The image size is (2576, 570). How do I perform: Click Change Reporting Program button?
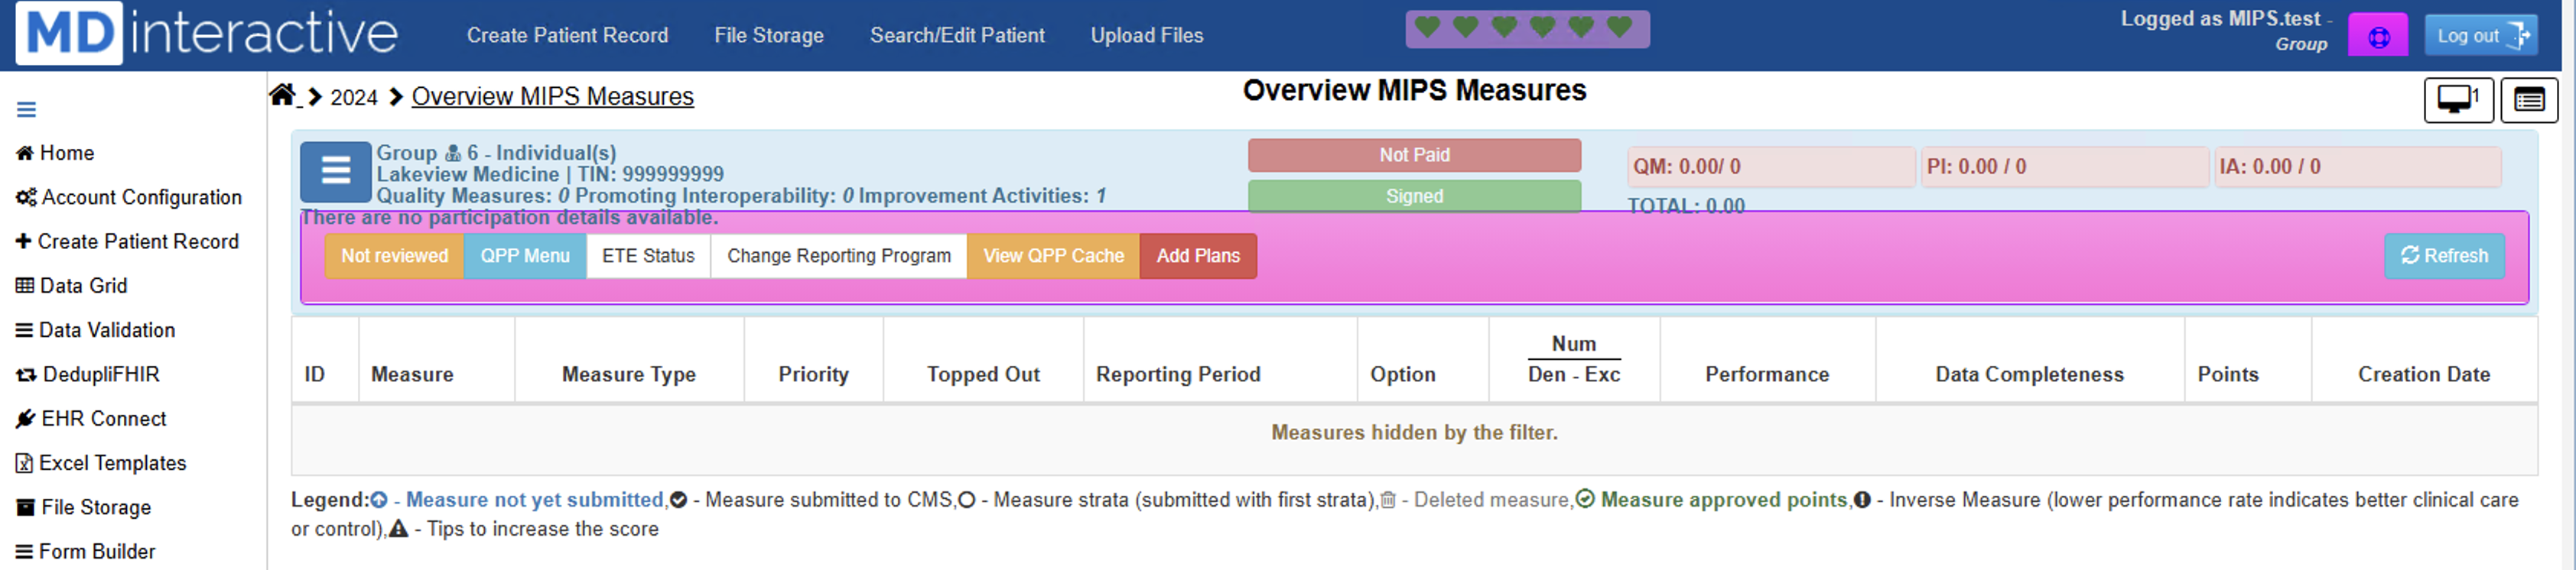838,255
